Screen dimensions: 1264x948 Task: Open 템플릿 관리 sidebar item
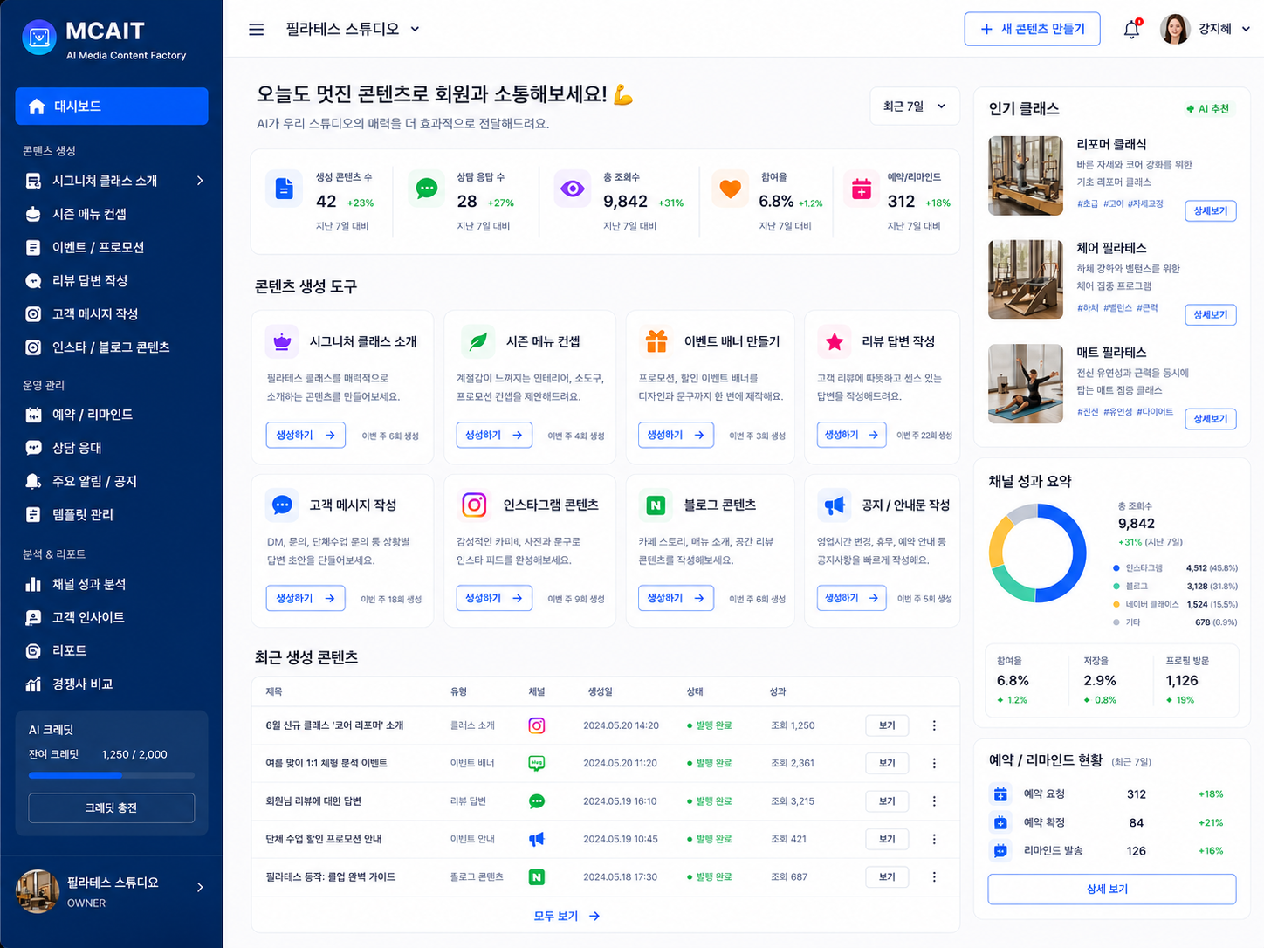(112, 514)
